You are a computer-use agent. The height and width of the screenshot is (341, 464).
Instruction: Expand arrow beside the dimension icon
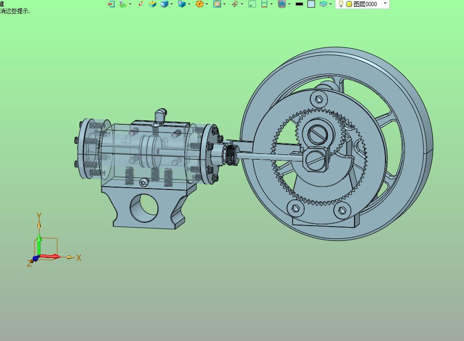click(x=271, y=4)
